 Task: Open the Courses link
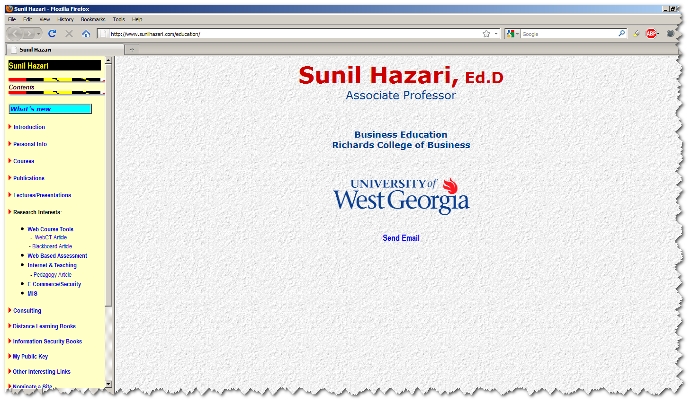24,161
